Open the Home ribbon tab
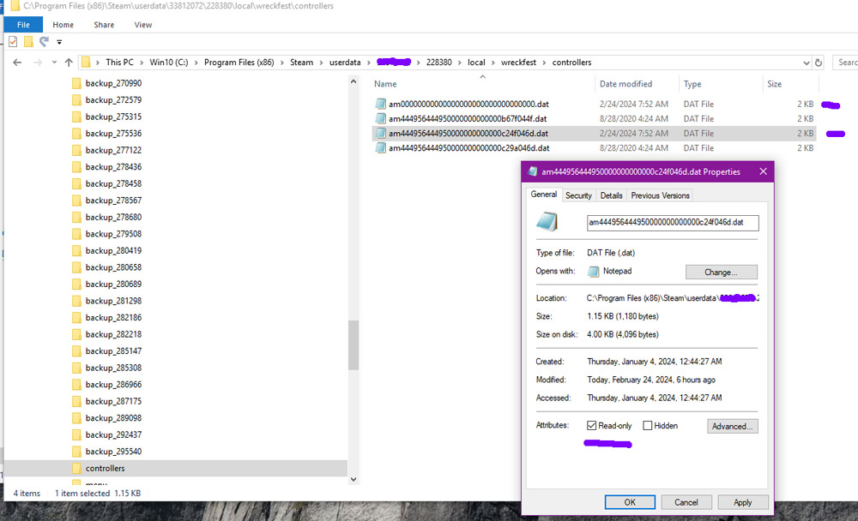Screen dimensions: 858x521 coord(63,25)
